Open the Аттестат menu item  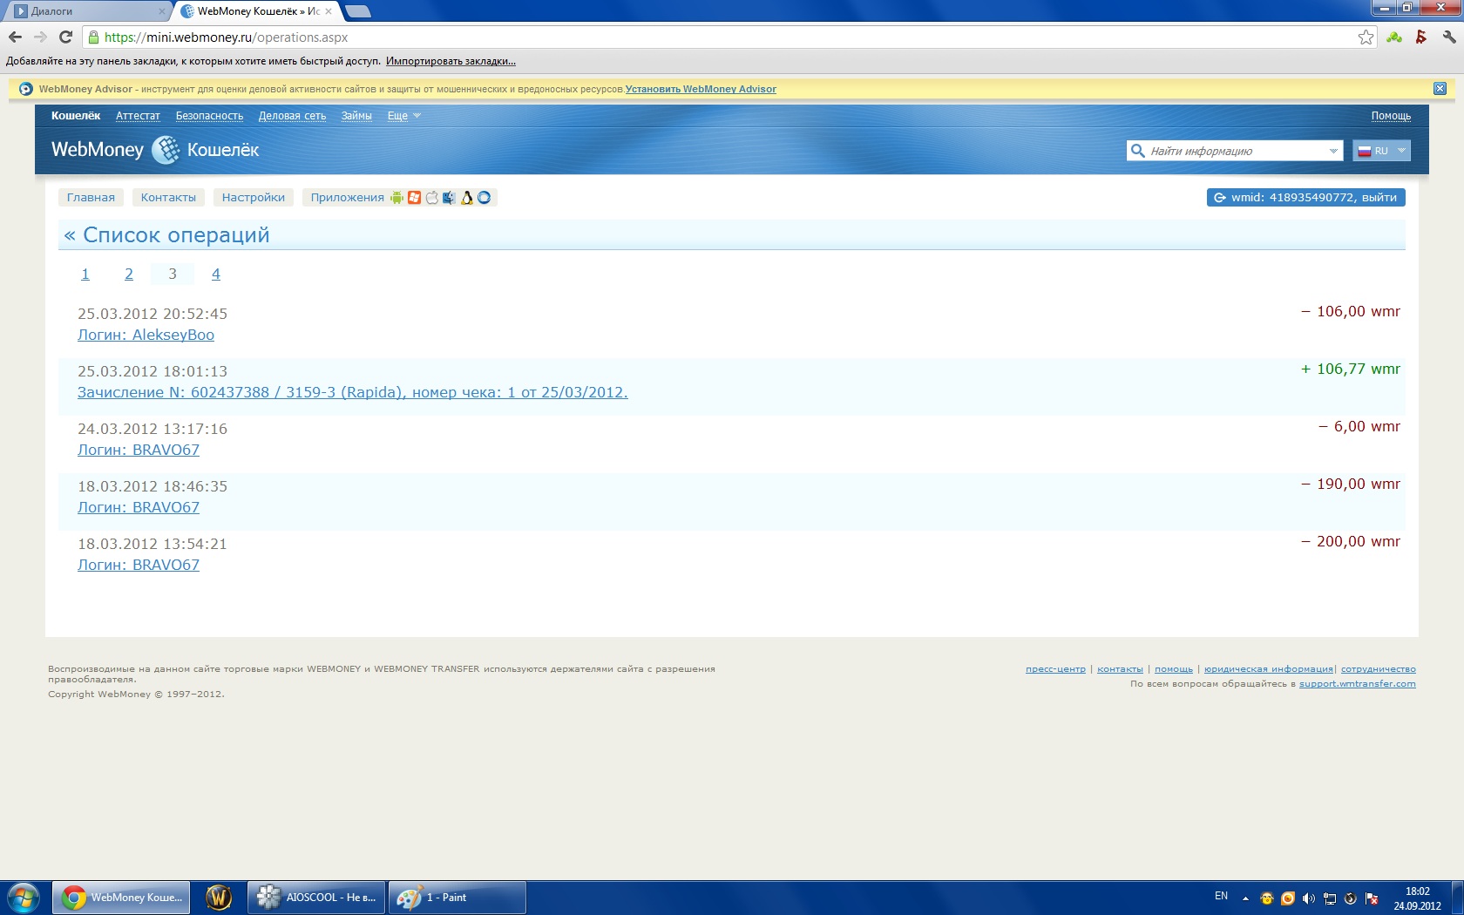(x=138, y=116)
